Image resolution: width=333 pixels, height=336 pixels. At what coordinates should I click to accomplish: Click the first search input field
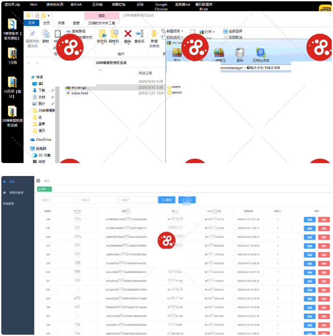point(58,200)
